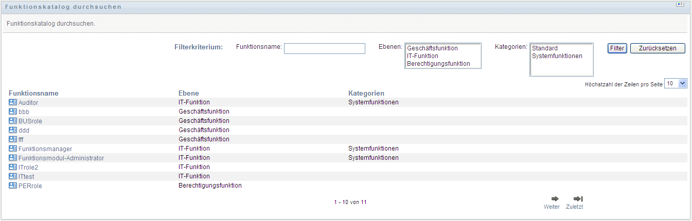The image size is (692, 221).
Task: Click the role icon beside Funktionsmanager
Action: [x=13, y=149]
